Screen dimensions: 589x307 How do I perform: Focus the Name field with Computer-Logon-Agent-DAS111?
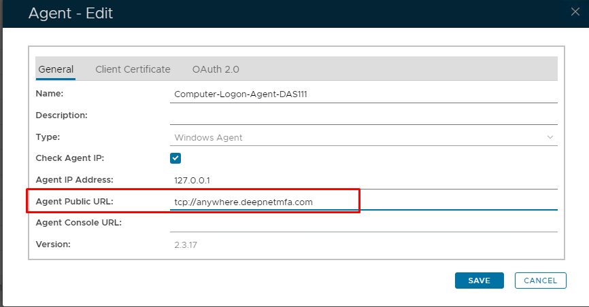click(364, 94)
